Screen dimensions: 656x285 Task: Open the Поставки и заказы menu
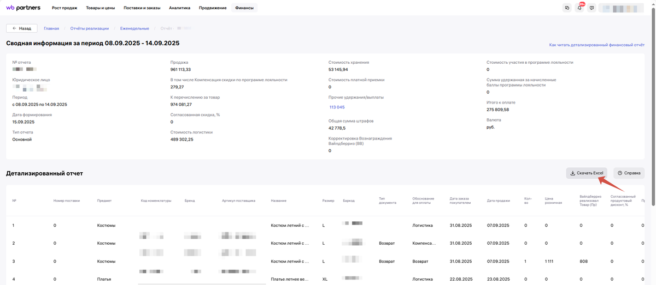tap(142, 8)
